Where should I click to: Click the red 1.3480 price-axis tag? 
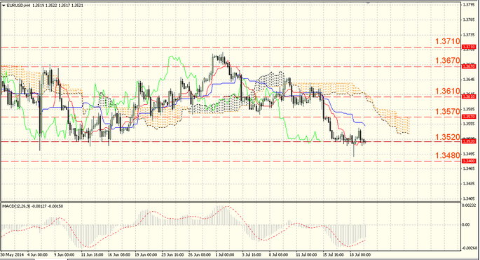coord(469,161)
